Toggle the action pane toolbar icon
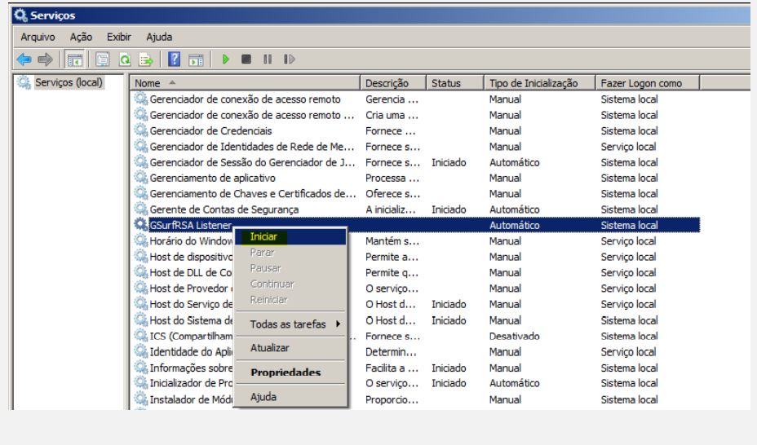 [196, 59]
